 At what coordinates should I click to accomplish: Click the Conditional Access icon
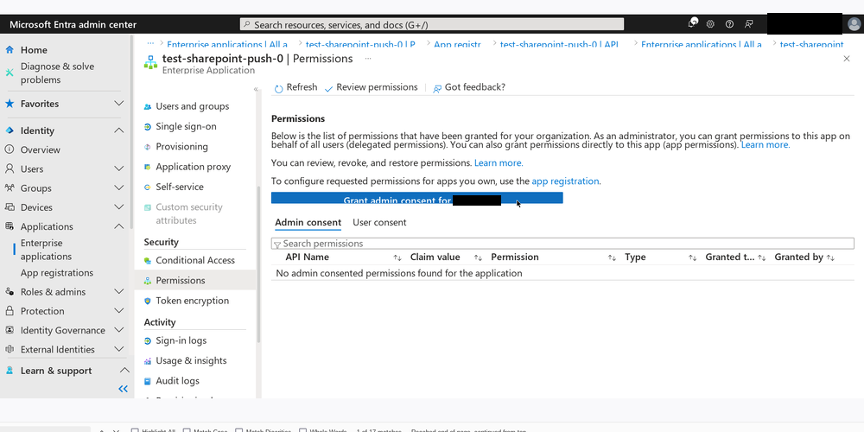[148, 261]
